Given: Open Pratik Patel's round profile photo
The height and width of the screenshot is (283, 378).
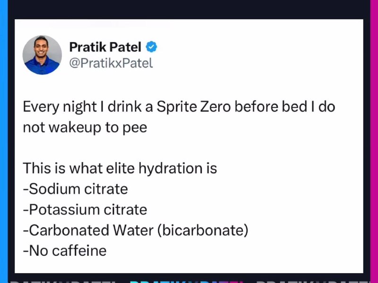Looking at the screenshot, I should coord(42,55).
